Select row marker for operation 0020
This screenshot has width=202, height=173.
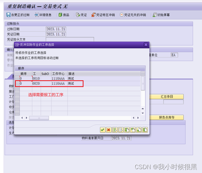point(17,83)
